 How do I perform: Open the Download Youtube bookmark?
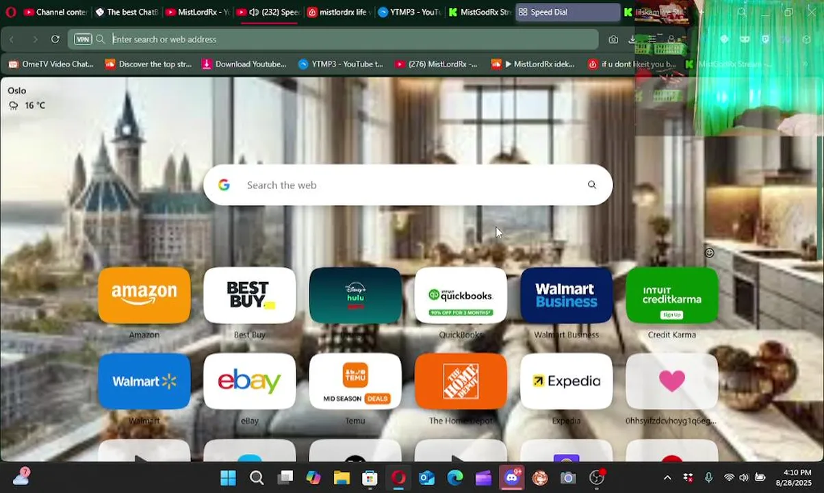244,64
